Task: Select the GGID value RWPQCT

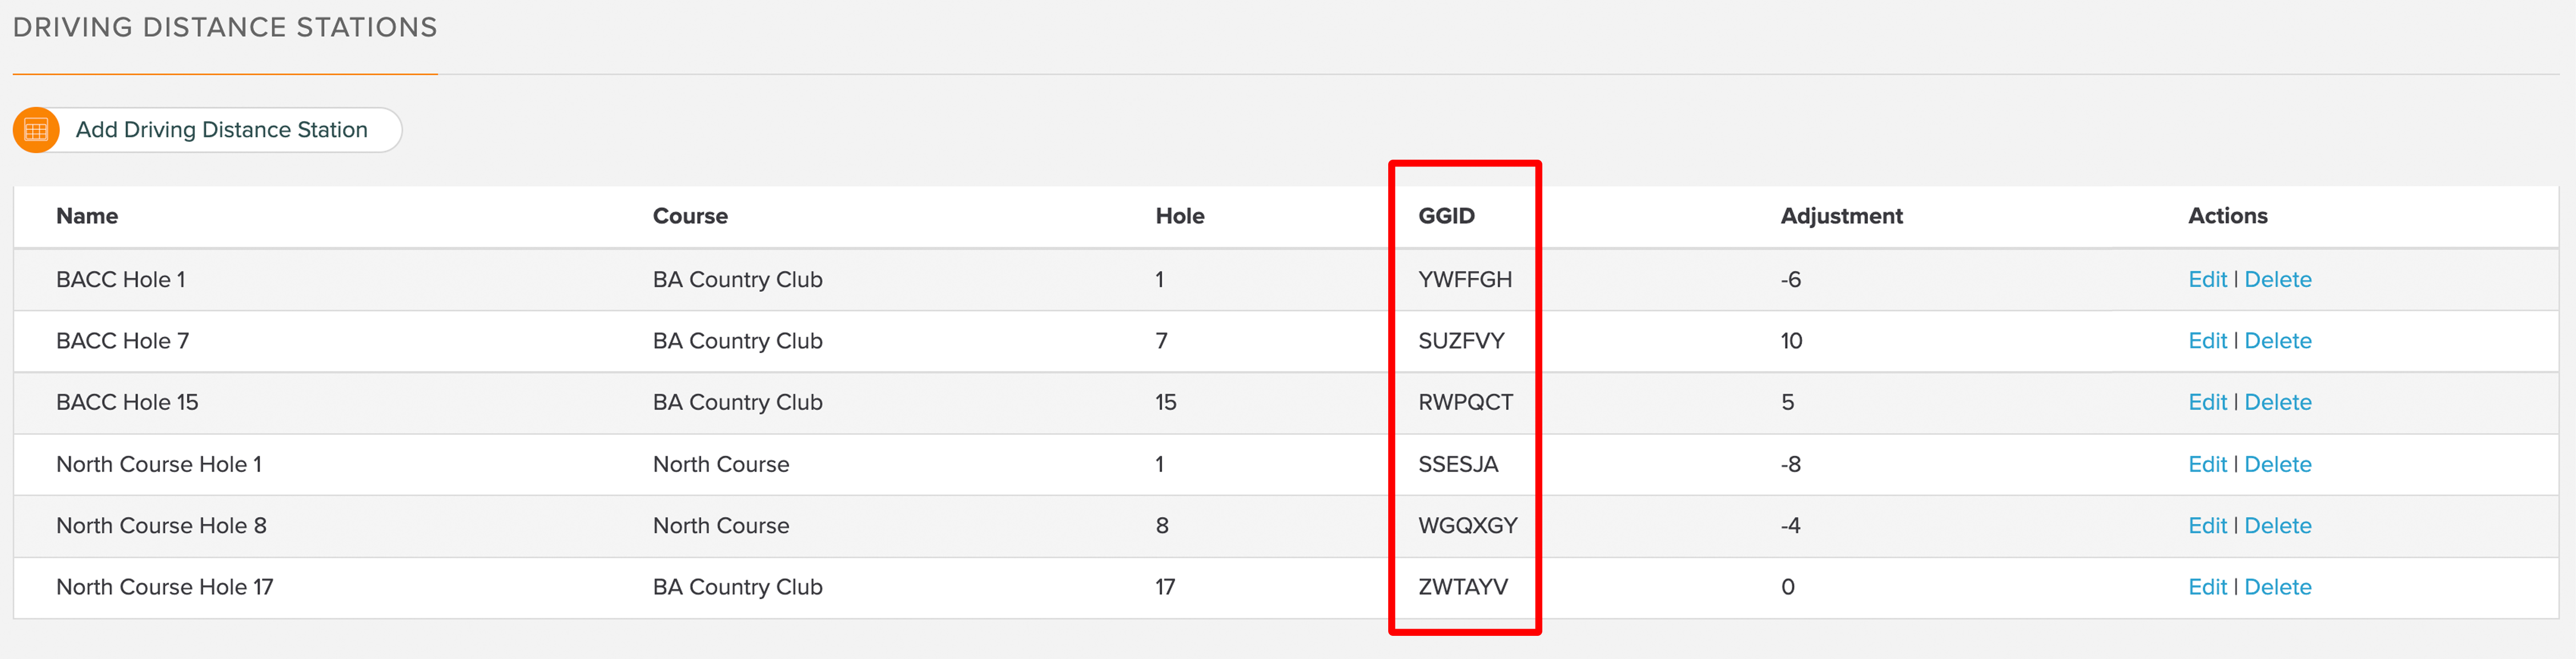Action: 1465,402
